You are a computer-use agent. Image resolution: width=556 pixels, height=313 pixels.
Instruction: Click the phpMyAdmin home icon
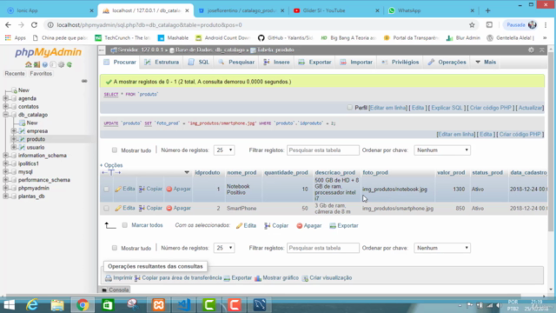point(29,64)
